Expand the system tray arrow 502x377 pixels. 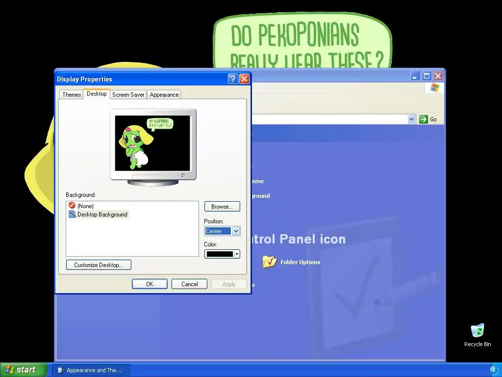494,370
